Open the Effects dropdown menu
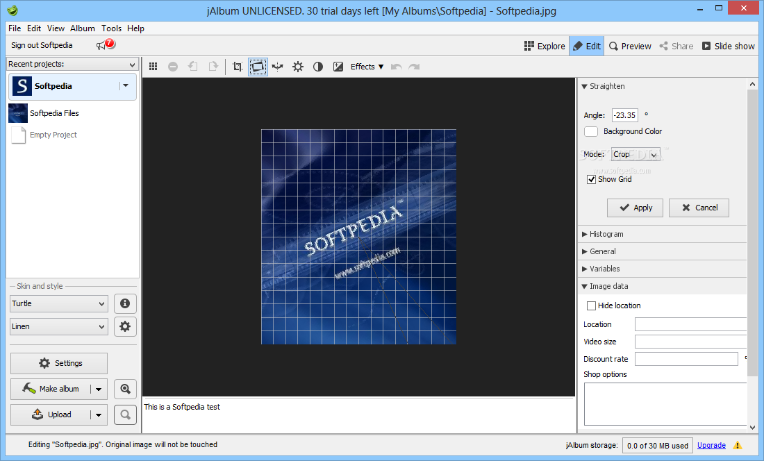 coord(367,67)
